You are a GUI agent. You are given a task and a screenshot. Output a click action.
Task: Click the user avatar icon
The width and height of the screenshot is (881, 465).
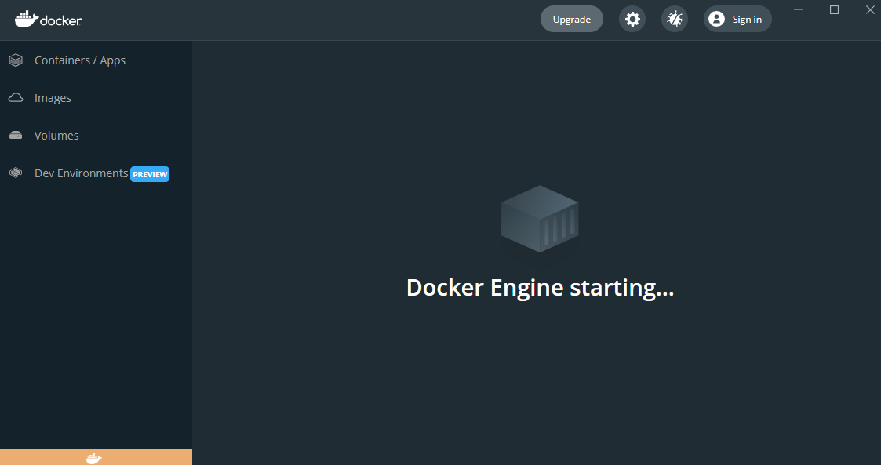716,19
